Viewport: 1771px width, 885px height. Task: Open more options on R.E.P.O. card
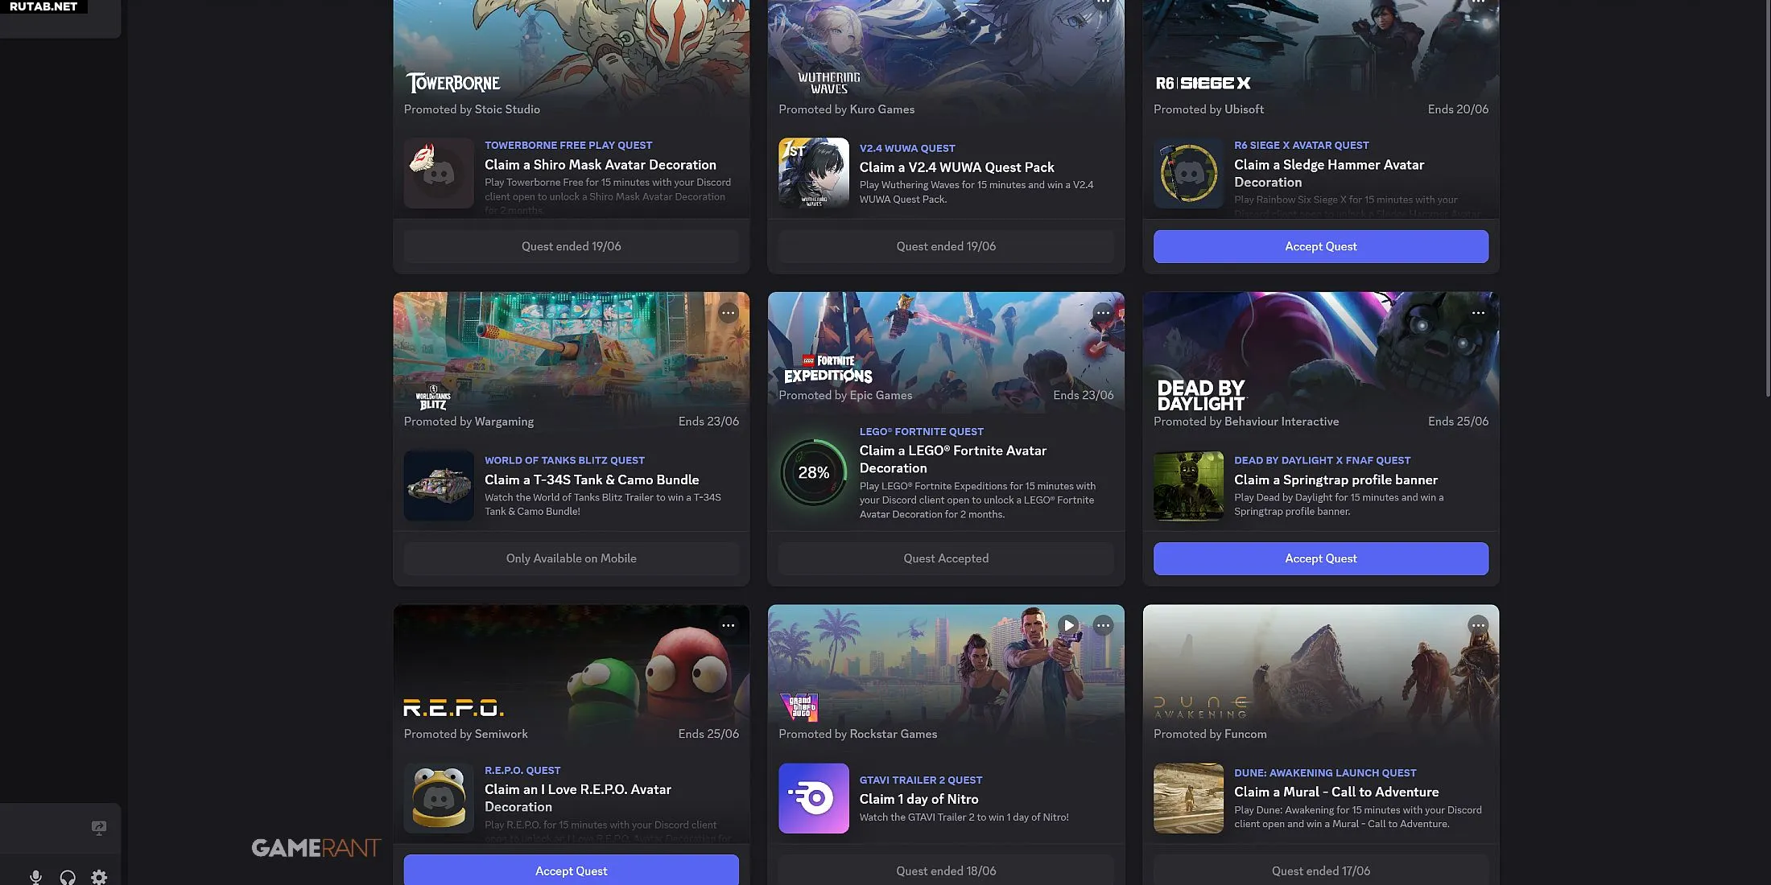pyautogui.click(x=728, y=625)
